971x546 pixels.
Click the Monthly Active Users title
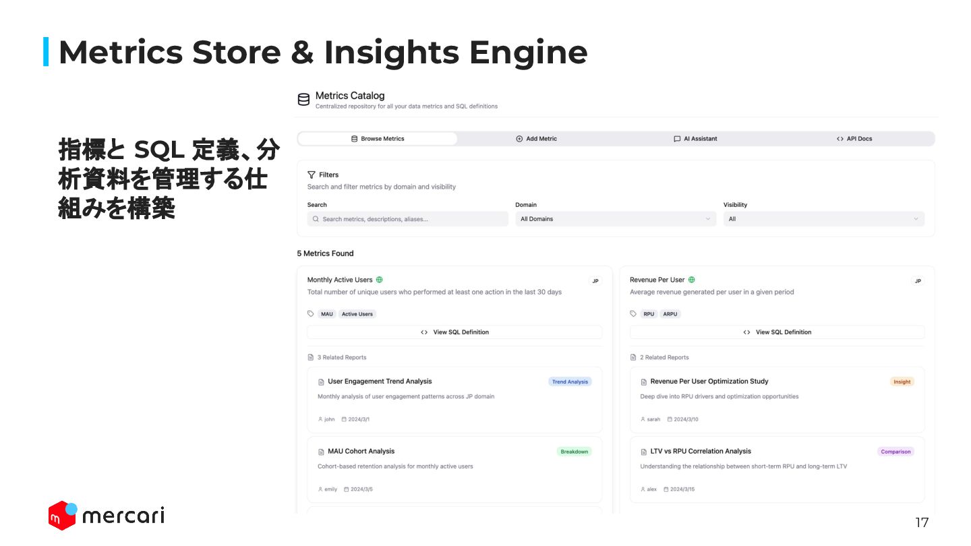tap(340, 280)
